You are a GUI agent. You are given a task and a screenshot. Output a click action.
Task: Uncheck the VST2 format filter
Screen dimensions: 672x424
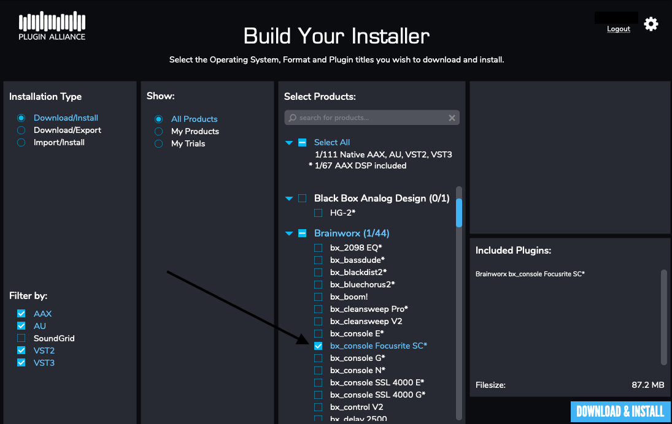21,350
